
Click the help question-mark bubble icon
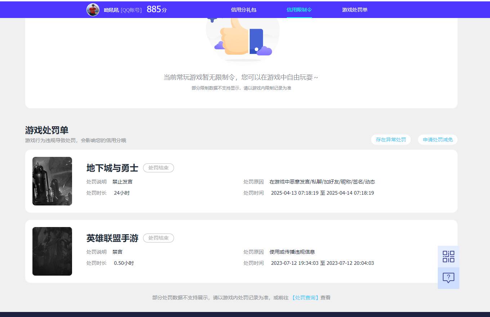point(448,278)
